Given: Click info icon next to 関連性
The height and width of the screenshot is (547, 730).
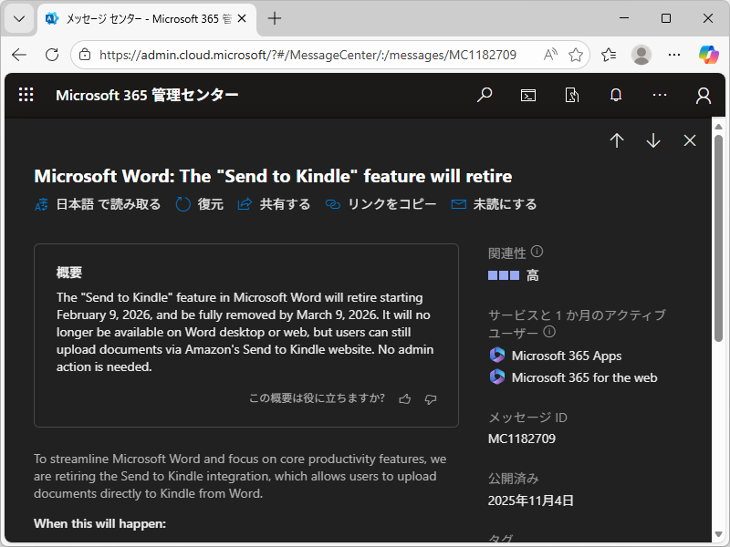Looking at the screenshot, I should click(x=537, y=252).
